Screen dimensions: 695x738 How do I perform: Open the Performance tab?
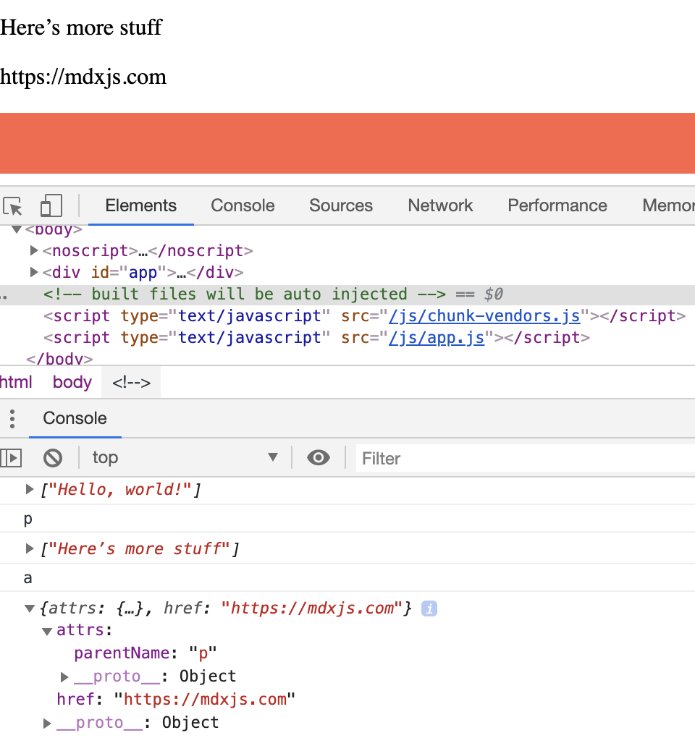(x=557, y=205)
